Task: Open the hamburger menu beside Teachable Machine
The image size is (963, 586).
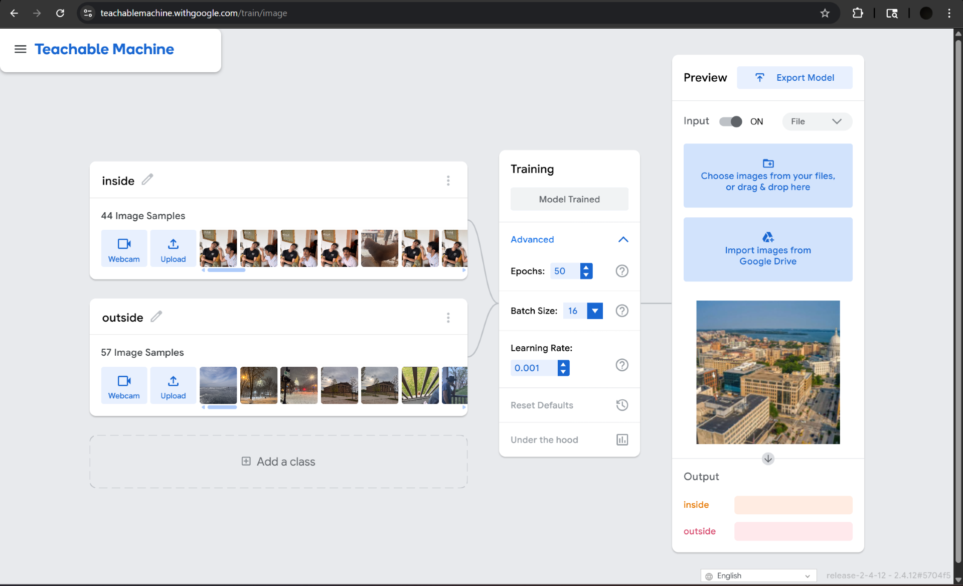Action: [x=20, y=49]
